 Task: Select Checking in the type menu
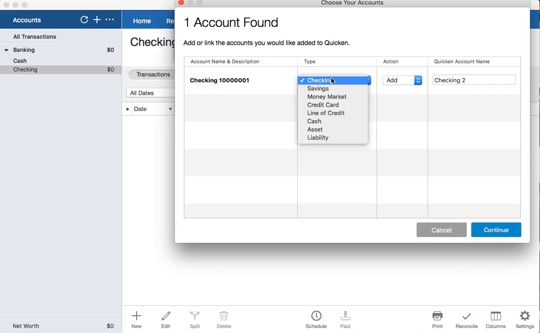333,80
